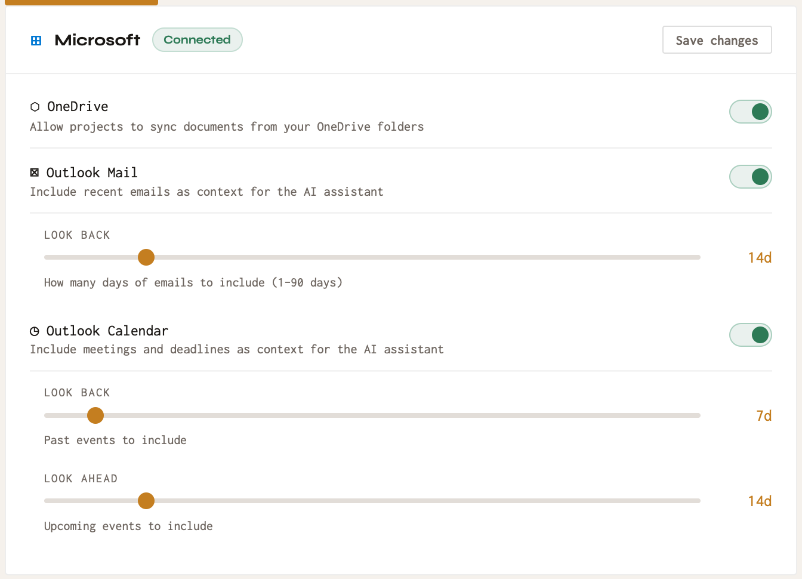
Task: Switch off the Outlook Calendar toggle
Action: (x=751, y=335)
